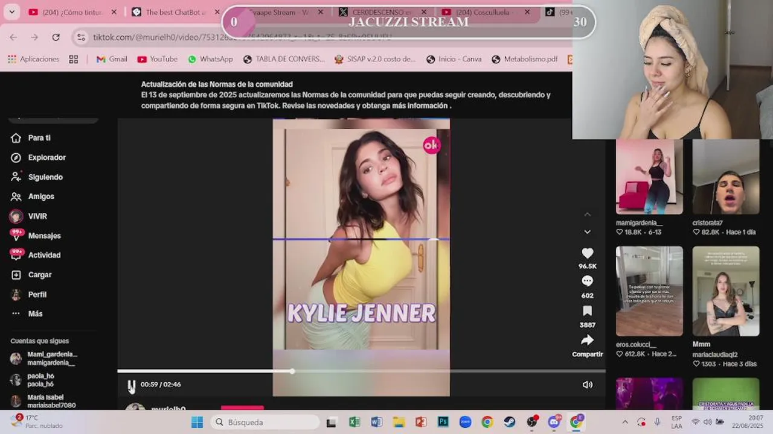Open the Para ti feed

(39, 138)
